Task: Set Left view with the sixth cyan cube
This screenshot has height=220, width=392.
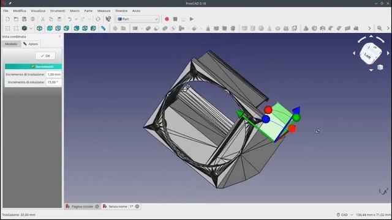Action: pyautogui.click(x=93, y=28)
